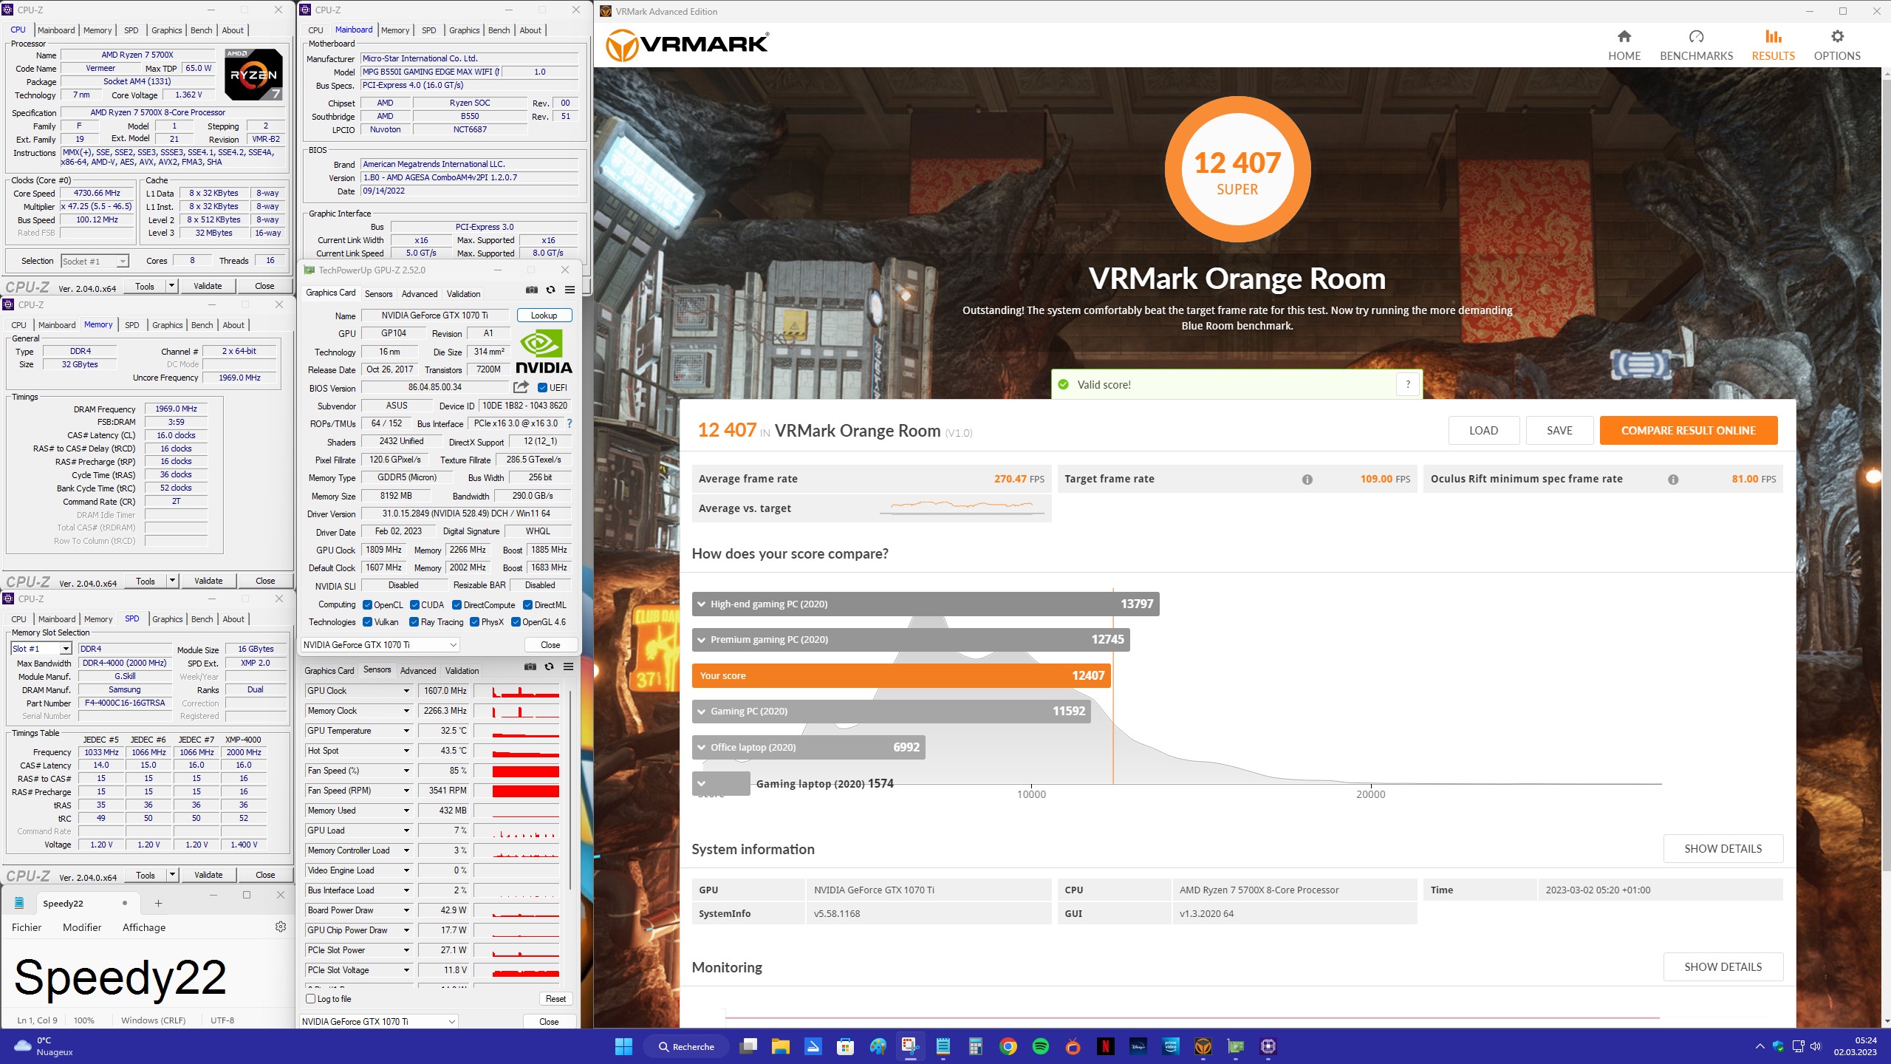Click the SAVE button in VRMark

(x=1559, y=431)
